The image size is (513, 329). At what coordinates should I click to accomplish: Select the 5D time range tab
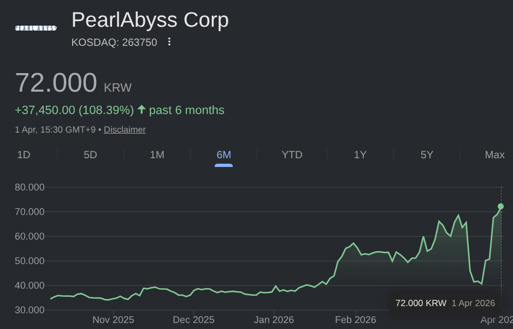tap(90, 154)
